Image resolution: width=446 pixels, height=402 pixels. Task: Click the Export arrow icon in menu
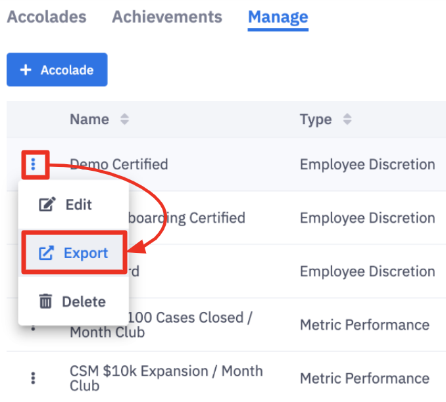point(46,253)
